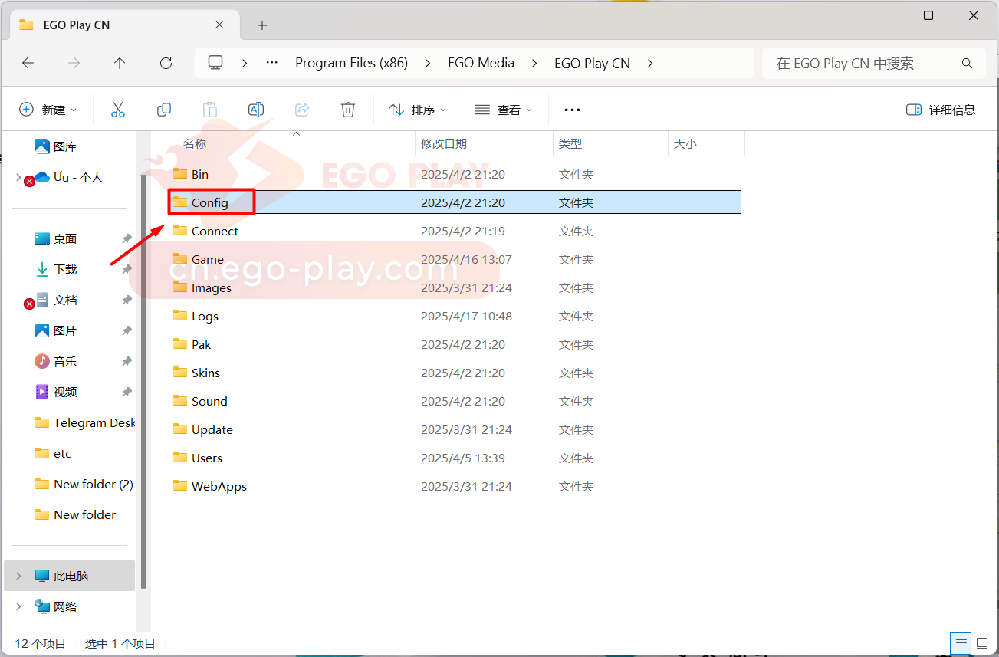Image resolution: width=999 pixels, height=657 pixels.
Task: Expand chevron after This PC icon
Action: 245,63
